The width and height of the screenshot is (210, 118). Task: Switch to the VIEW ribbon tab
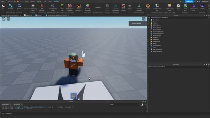[x=50, y=1]
